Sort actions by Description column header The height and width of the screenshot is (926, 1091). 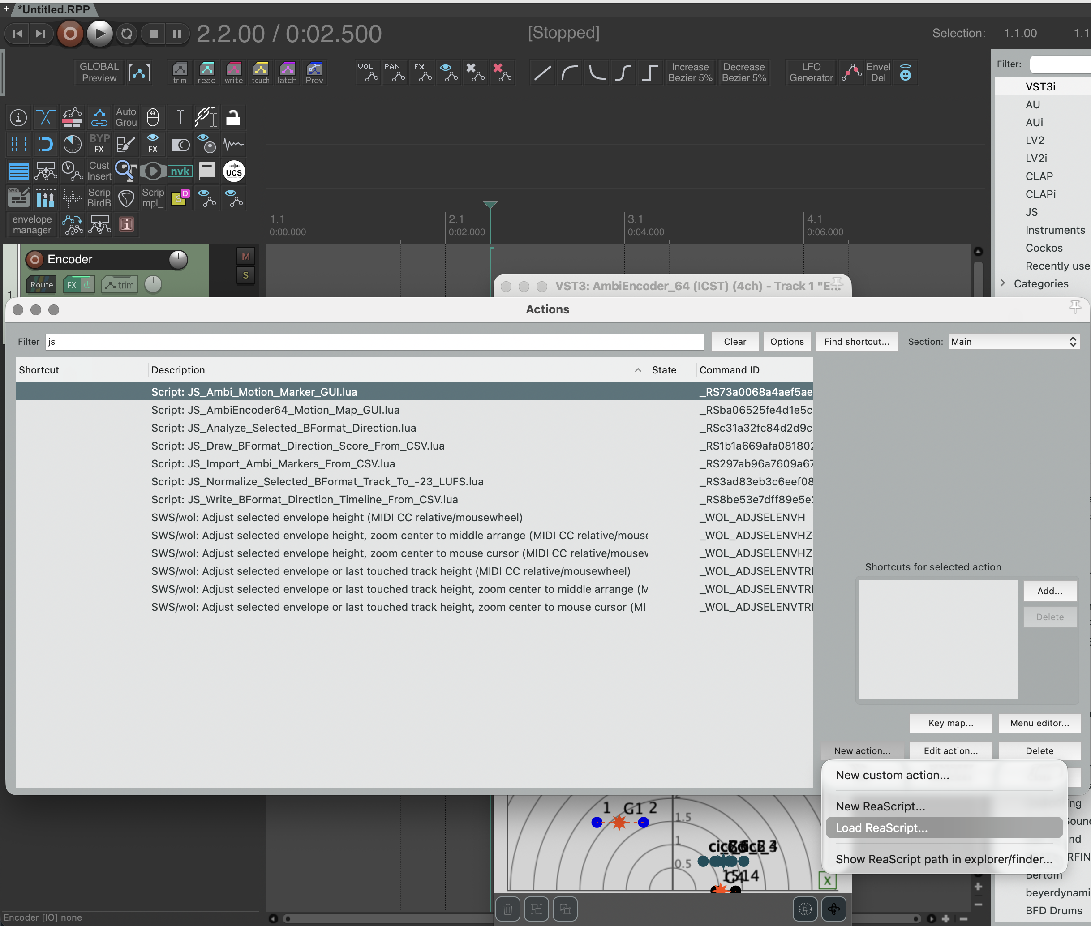(397, 370)
